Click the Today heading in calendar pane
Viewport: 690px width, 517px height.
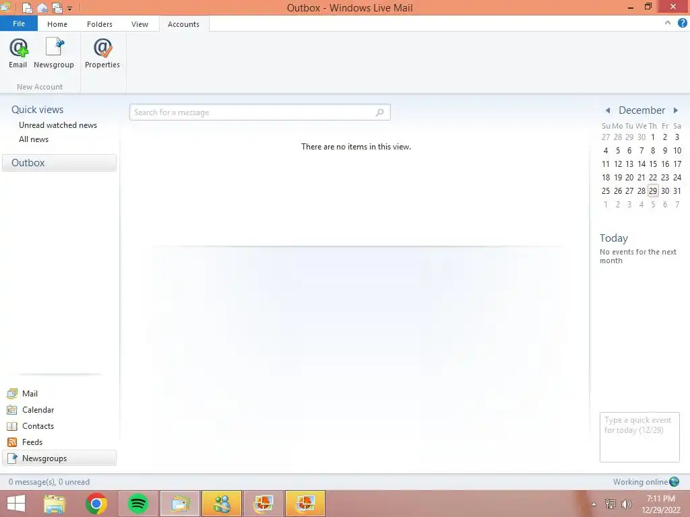click(x=613, y=238)
